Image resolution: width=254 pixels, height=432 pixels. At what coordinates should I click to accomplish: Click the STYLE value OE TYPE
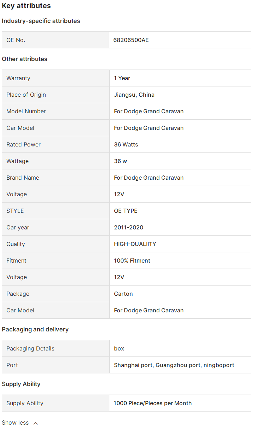pos(126,211)
